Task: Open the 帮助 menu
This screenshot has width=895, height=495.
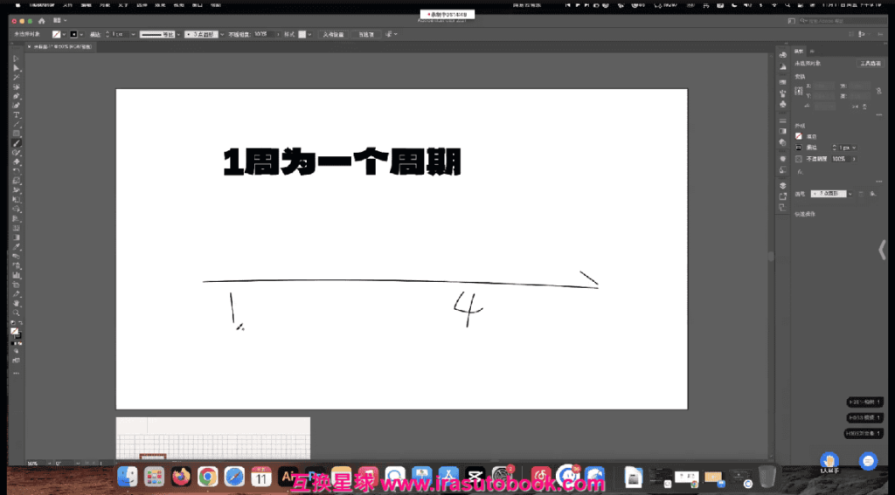Action: click(x=215, y=5)
